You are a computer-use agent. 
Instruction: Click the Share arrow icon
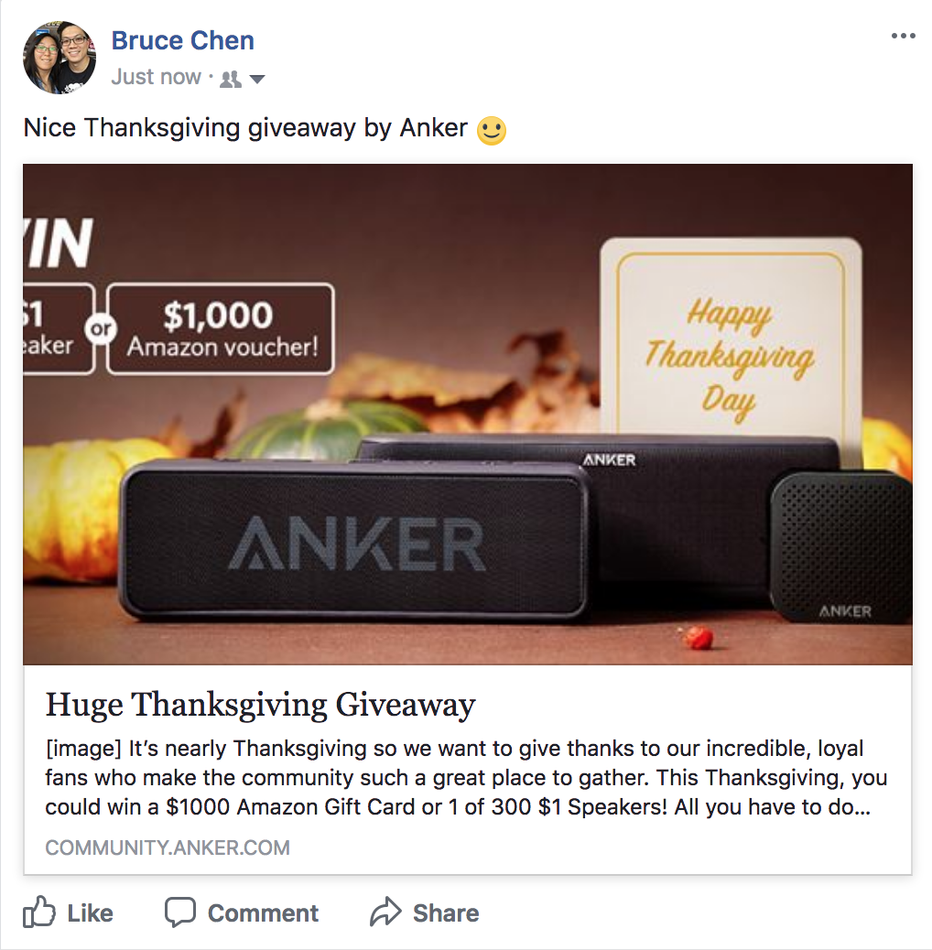coord(385,912)
